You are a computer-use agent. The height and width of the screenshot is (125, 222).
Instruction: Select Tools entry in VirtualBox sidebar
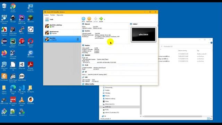(62, 19)
